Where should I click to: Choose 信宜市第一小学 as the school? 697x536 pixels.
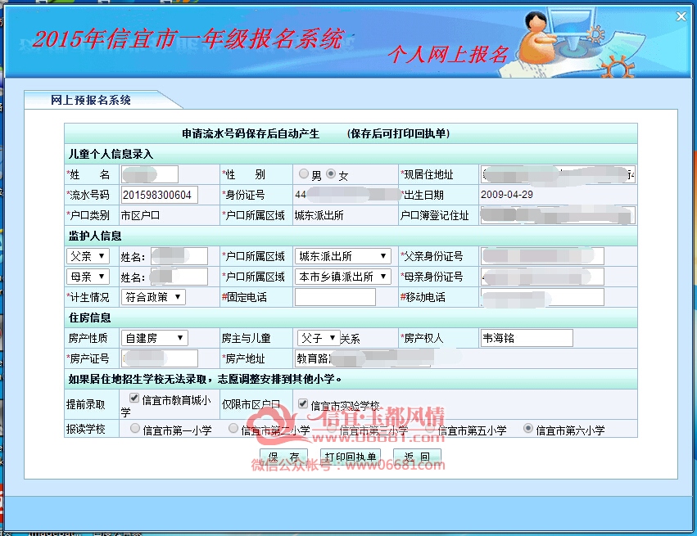coord(135,429)
